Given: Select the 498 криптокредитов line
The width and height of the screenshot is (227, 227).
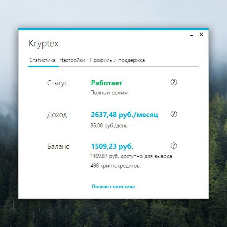Looking at the screenshot, I should click(115, 165).
